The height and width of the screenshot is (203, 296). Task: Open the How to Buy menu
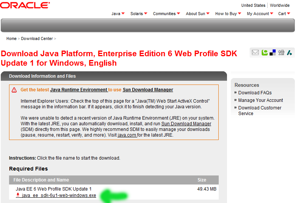(x=226, y=14)
